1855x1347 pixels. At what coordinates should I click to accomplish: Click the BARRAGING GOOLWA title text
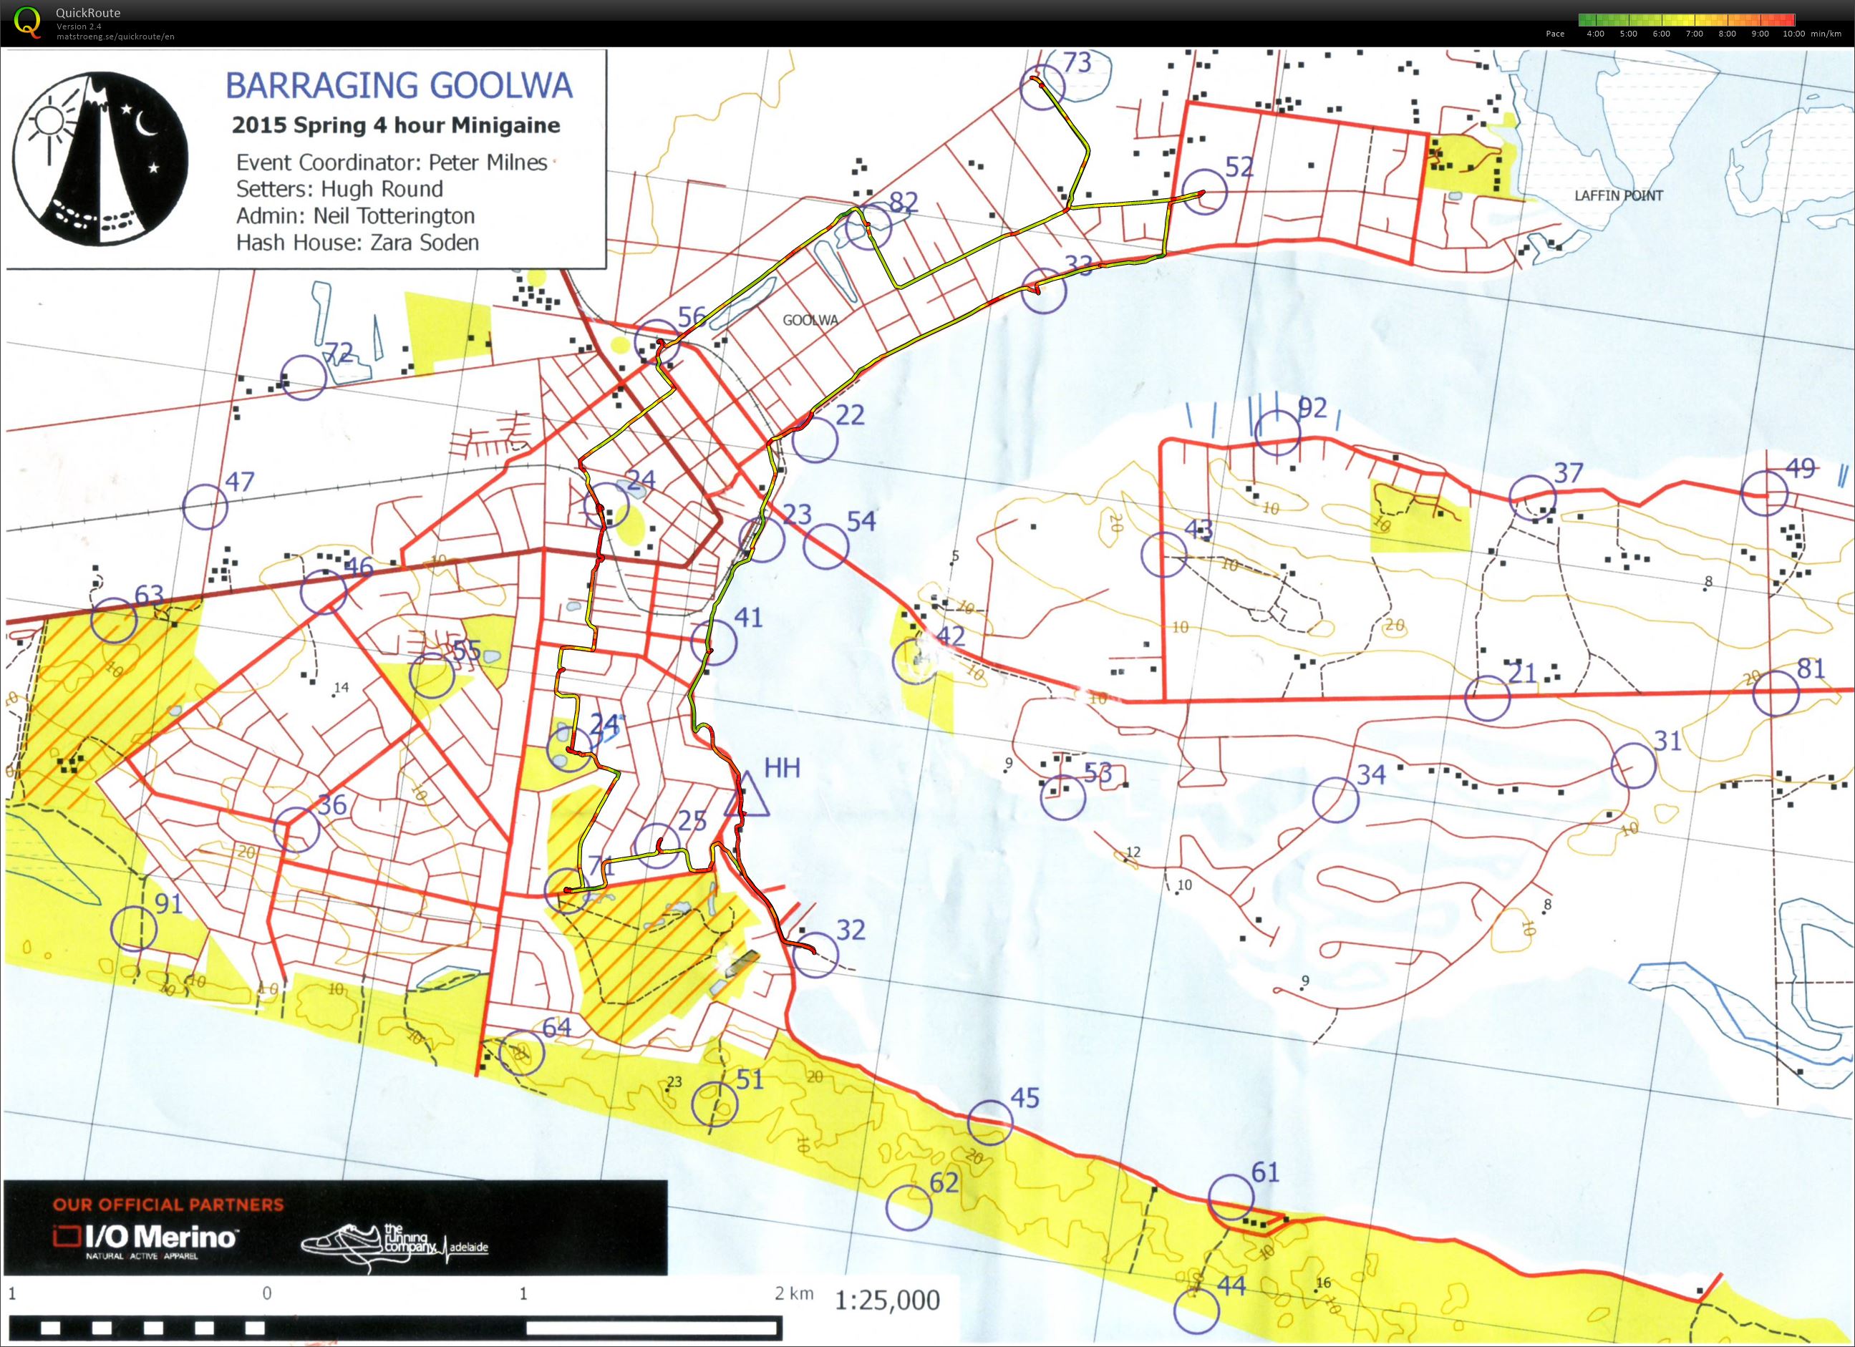click(398, 86)
